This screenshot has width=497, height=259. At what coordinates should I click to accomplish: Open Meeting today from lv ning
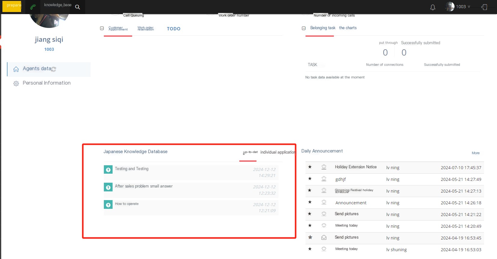coord(346,225)
